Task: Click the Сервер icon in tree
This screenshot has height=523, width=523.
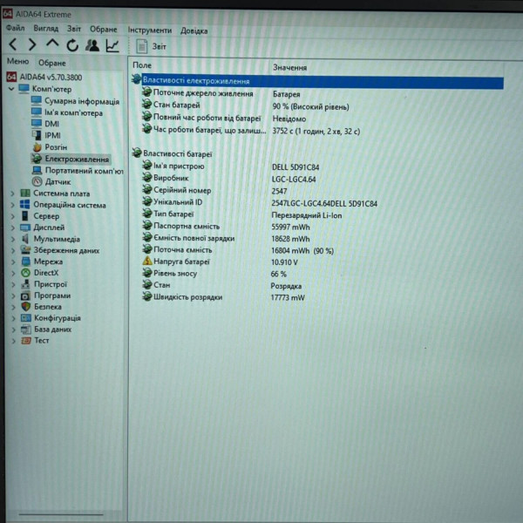Action: pos(25,216)
